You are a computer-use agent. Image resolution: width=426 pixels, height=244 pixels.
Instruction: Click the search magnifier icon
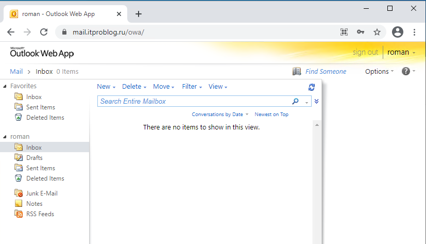coord(296,102)
